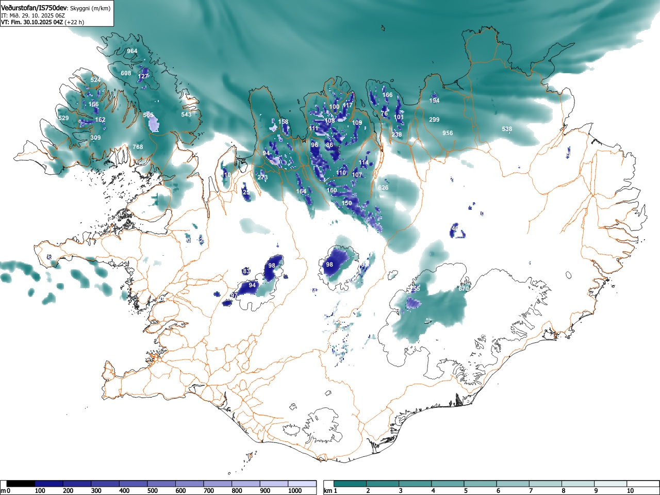Click the 3–4 km teal legend segment
Screen dimensions: 660x495
coord(415,484)
